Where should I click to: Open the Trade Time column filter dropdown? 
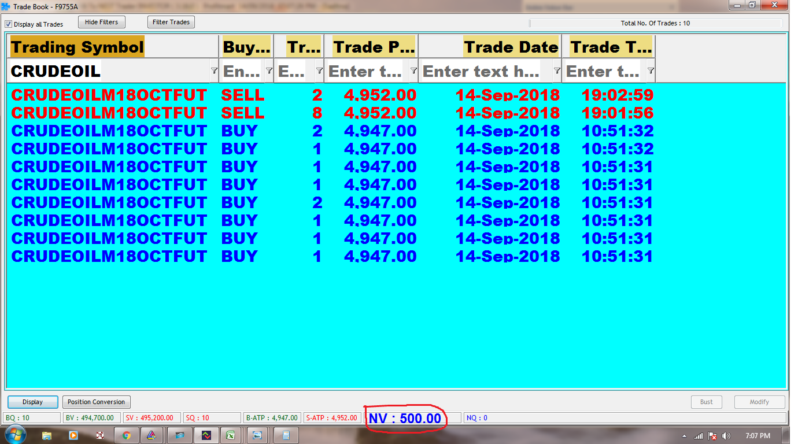651,71
